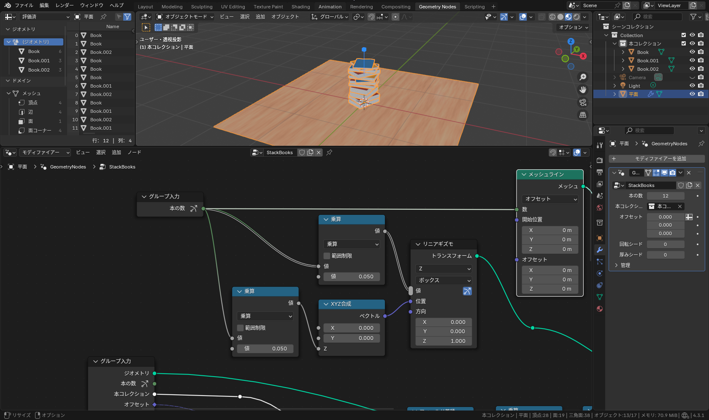Open the Object properties tab icon
The width and height of the screenshot is (709, 420).
tap(600, 238)
